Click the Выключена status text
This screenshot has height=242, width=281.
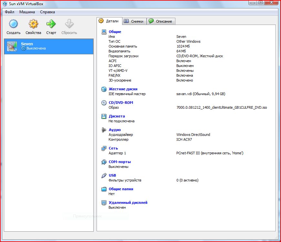[36, 48]
